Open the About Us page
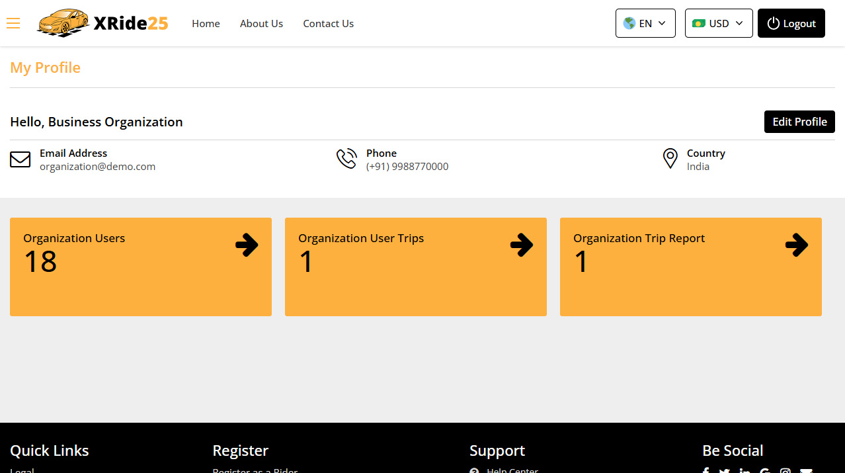845x473 pixels. [x=261, y=23]
